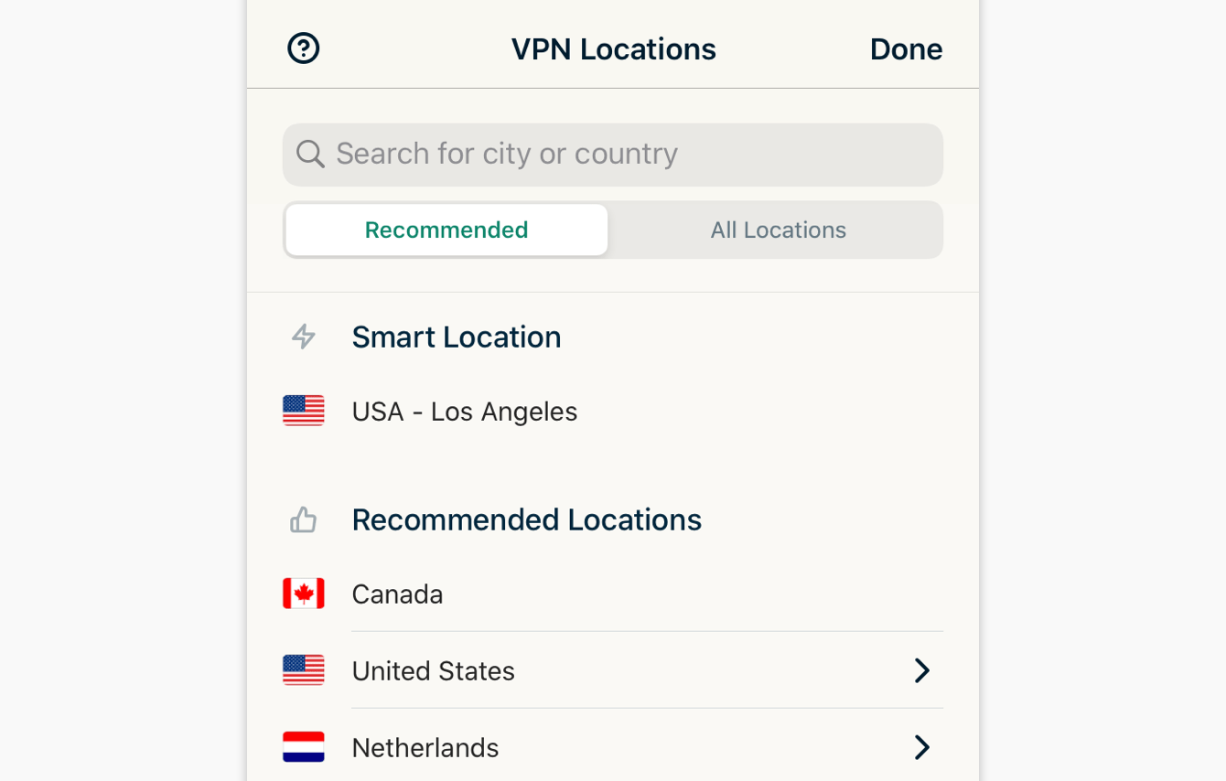Viewport: 1226px width, 781px height.
Task: Click the search for city or country field
Action: 612,154
